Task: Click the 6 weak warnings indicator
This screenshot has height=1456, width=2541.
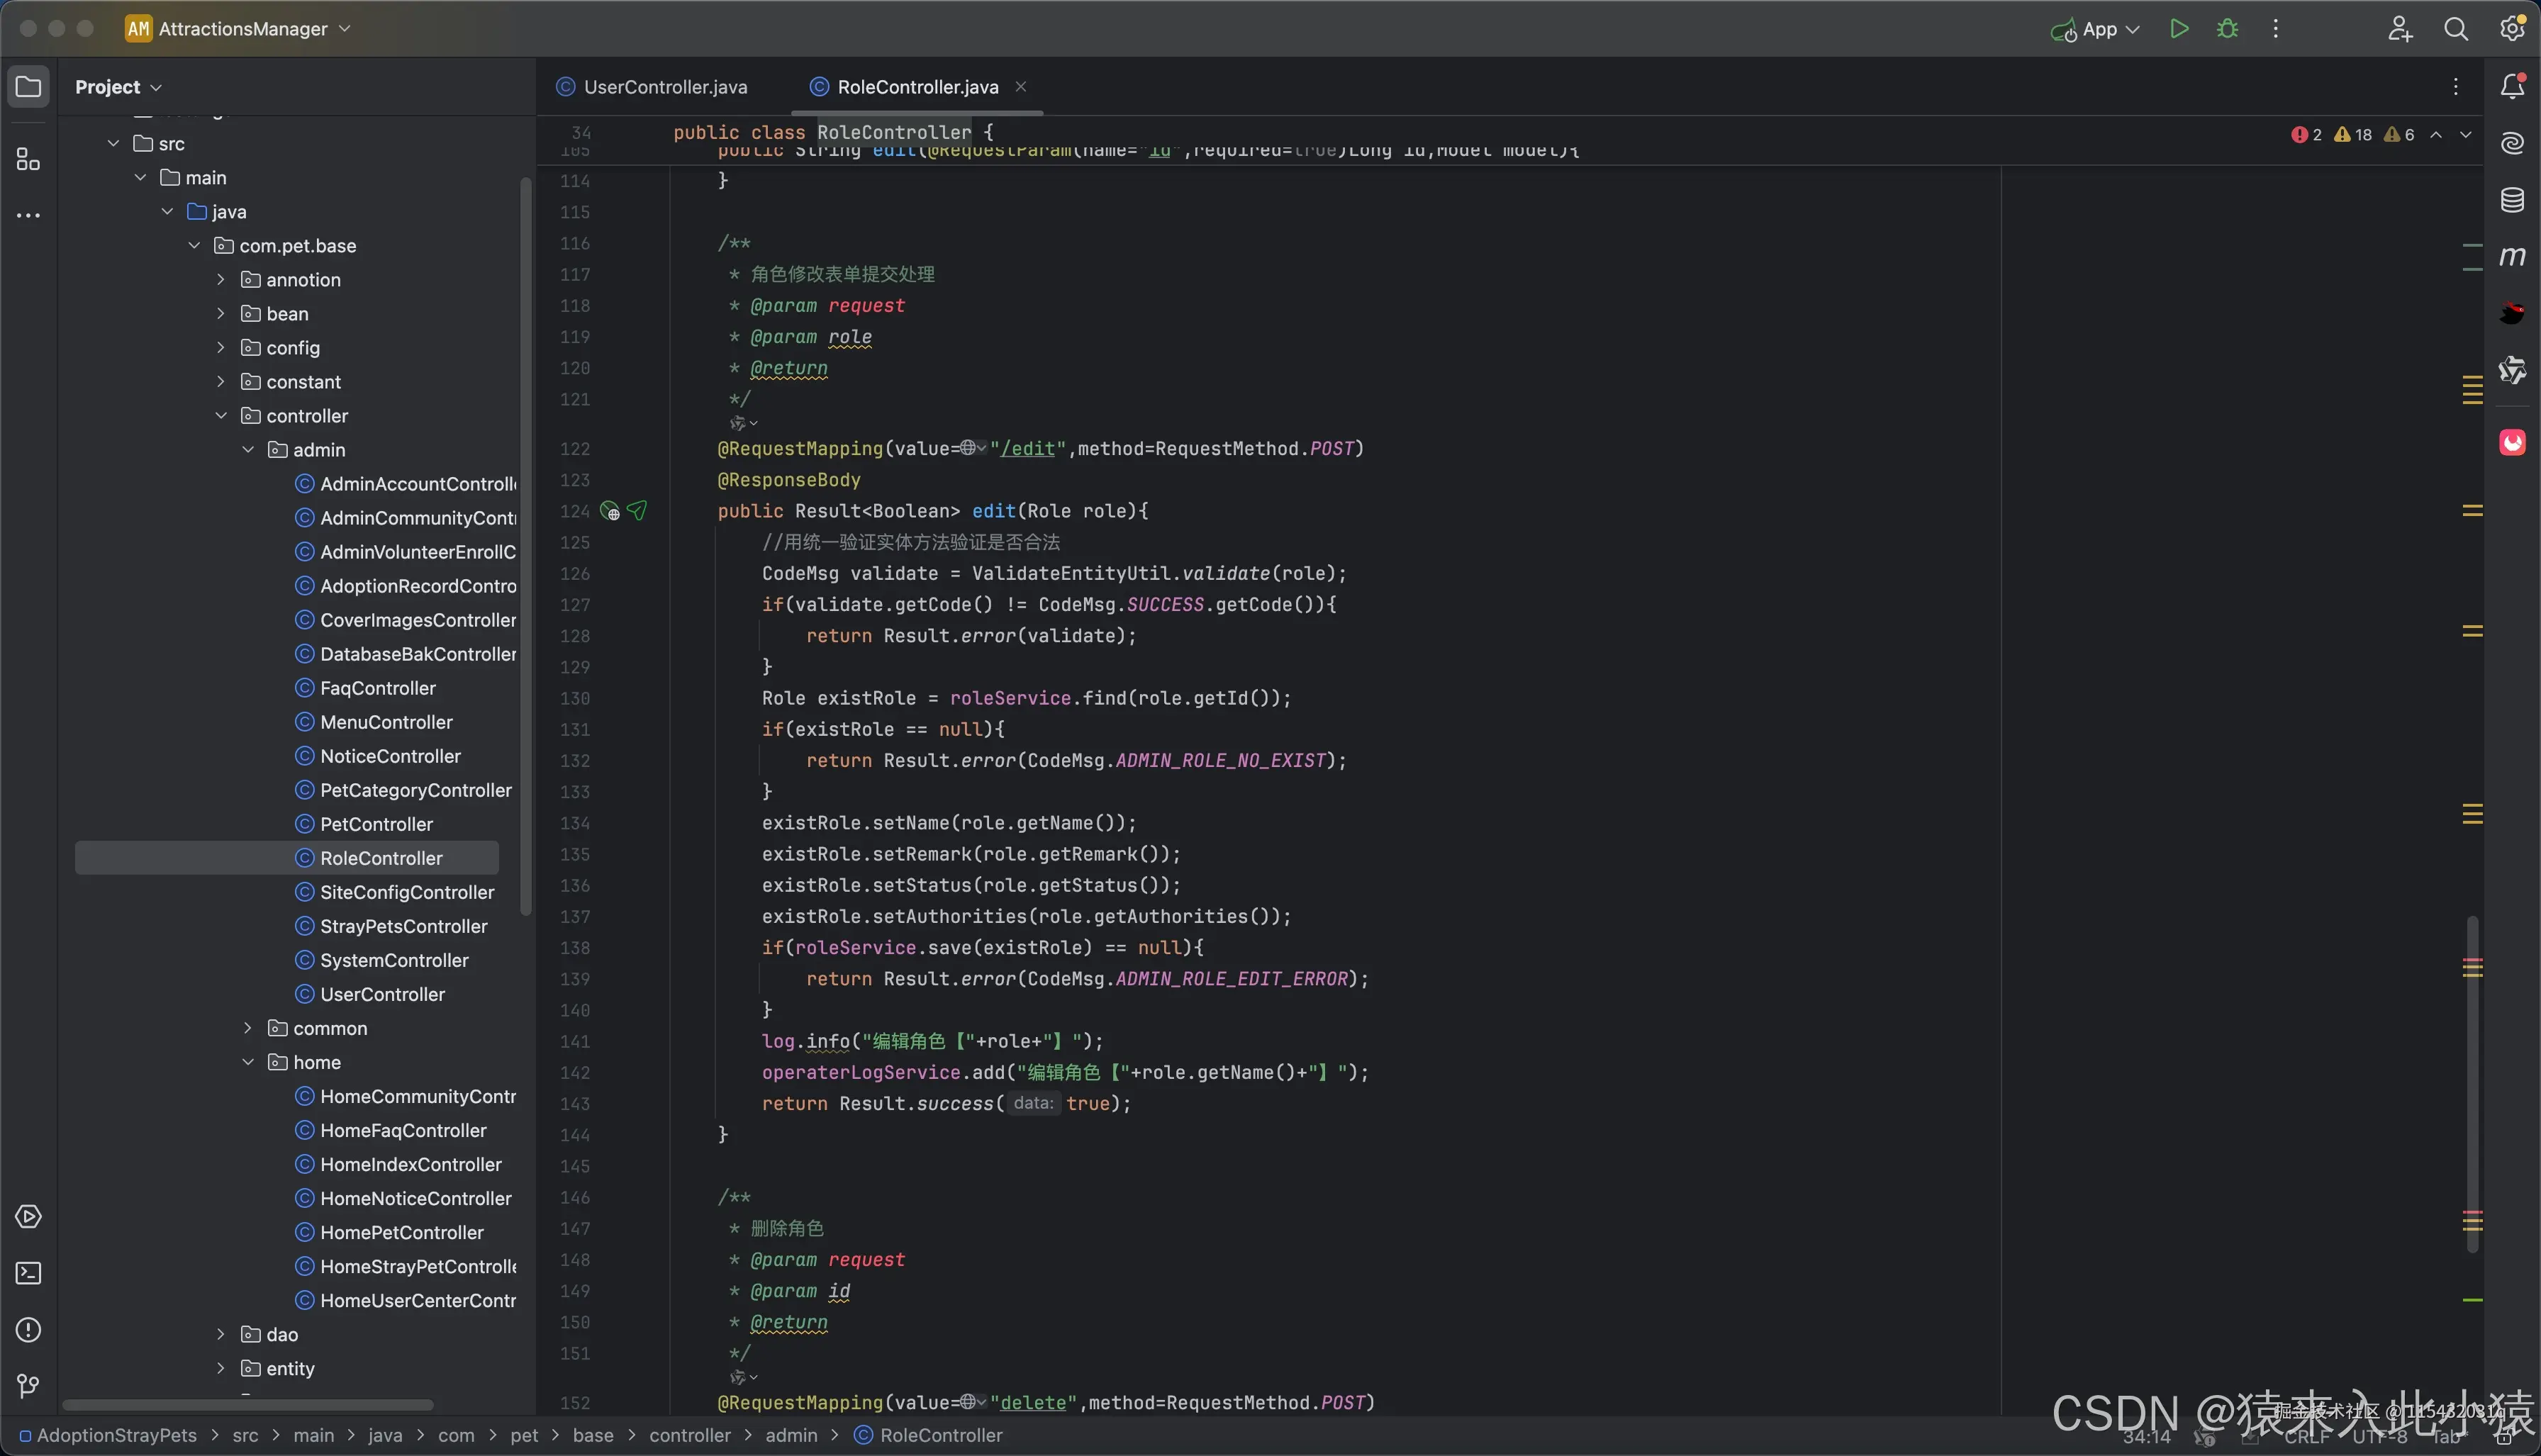Action: (x=2399, y=135)
